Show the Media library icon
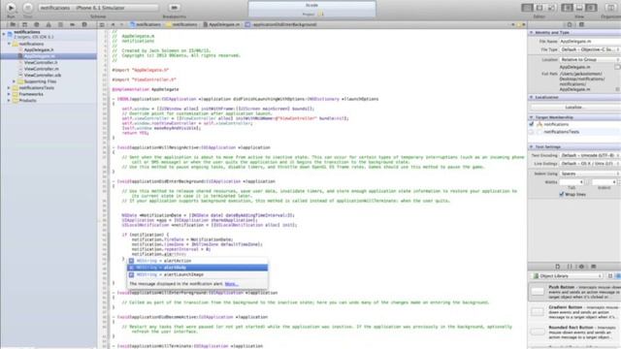This screenshot has height=349, width=621. point(593,267)
